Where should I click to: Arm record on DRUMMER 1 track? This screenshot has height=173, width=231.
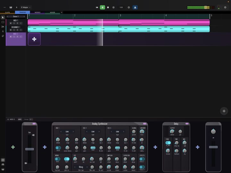click(x=18, y=30)
